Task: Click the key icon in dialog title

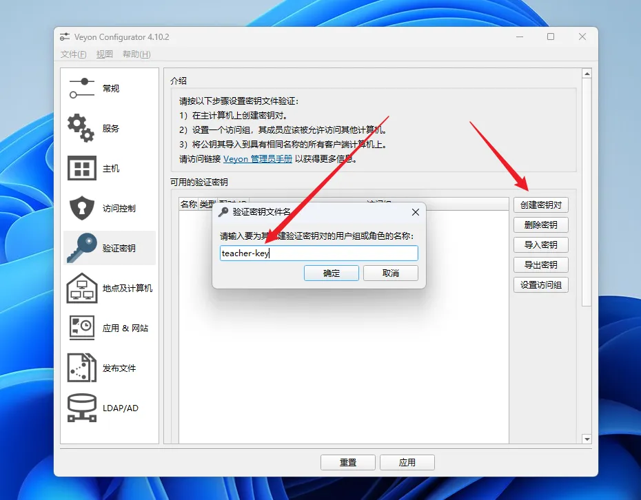Action: (223, 212)
